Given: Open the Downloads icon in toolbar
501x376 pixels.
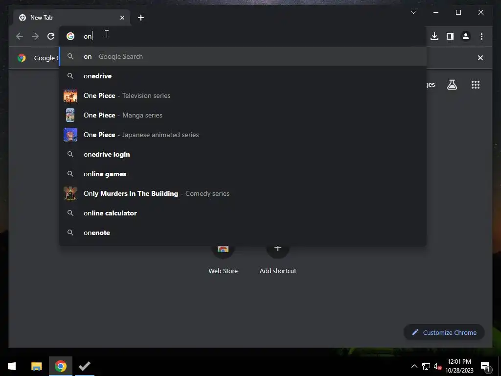Looking at the screenshot, I should pos(434,36).
